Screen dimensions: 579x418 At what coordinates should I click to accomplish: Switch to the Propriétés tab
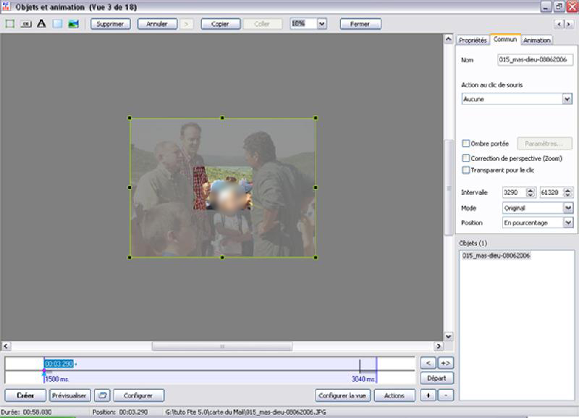[x=473, y=41]
